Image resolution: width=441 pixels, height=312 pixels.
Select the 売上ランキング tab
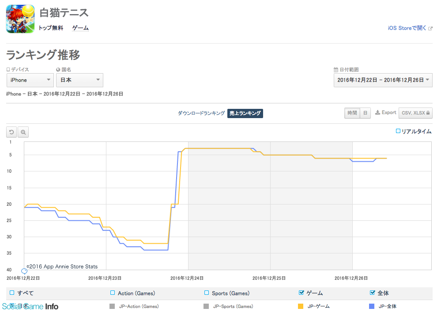(x=245, y=113)
